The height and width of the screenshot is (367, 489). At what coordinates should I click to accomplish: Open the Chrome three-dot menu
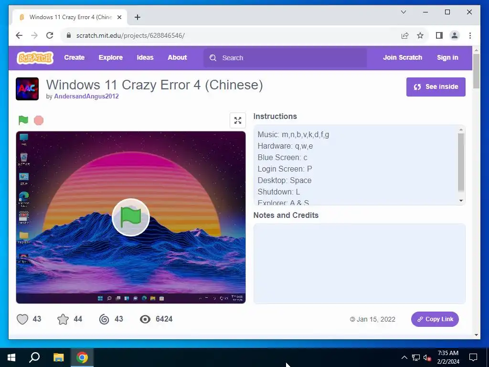470,35
